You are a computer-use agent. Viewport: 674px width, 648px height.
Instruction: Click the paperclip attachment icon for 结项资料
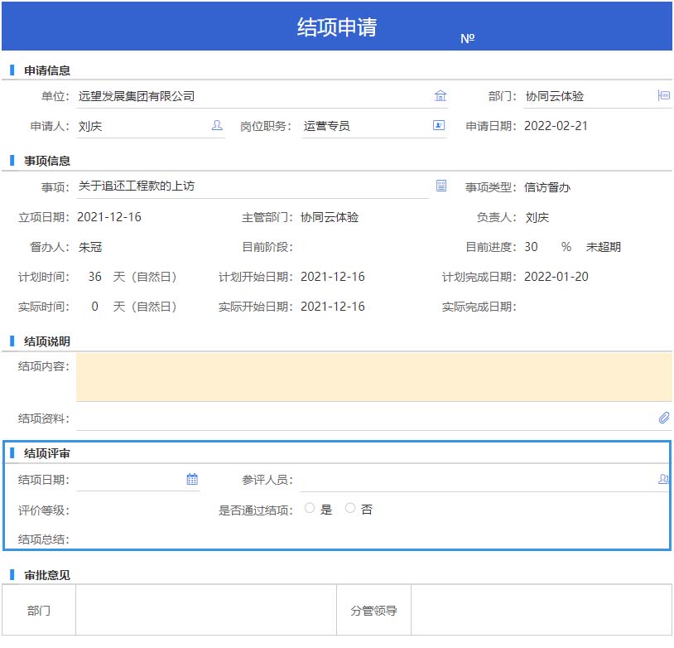[663, 418]
